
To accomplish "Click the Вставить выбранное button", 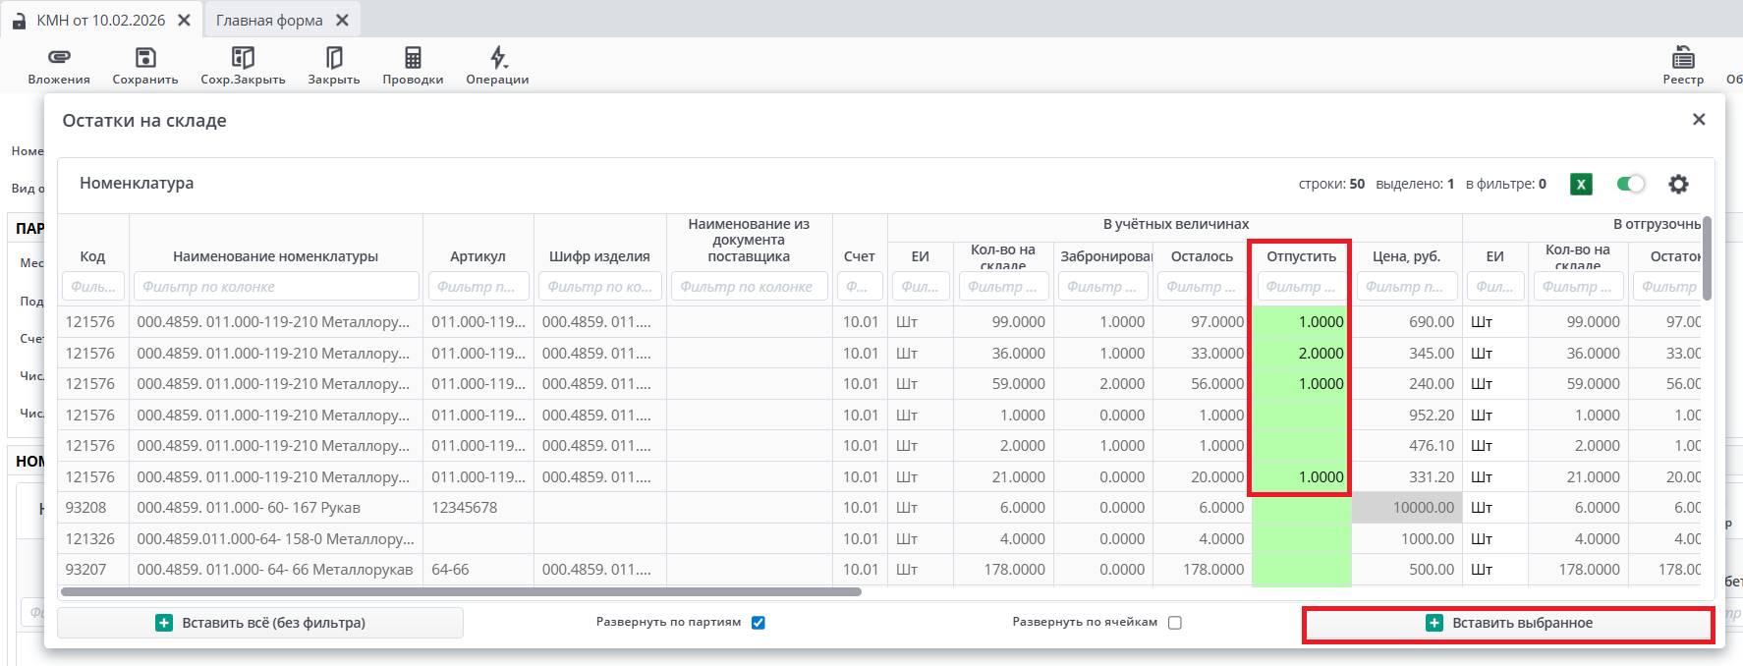I will (x=1508, y=624).
